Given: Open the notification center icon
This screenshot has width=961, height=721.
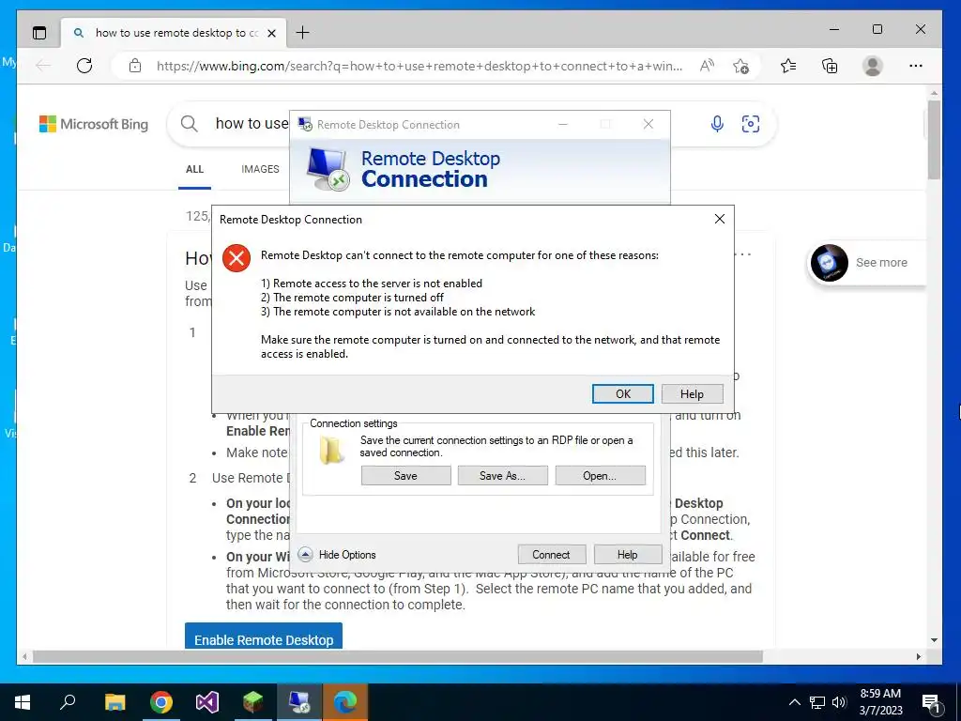Looking at the screenshot, I should (931, 702).
